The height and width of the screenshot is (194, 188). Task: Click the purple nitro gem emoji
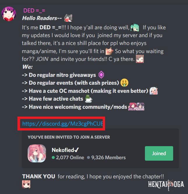[x=101, y=75]
